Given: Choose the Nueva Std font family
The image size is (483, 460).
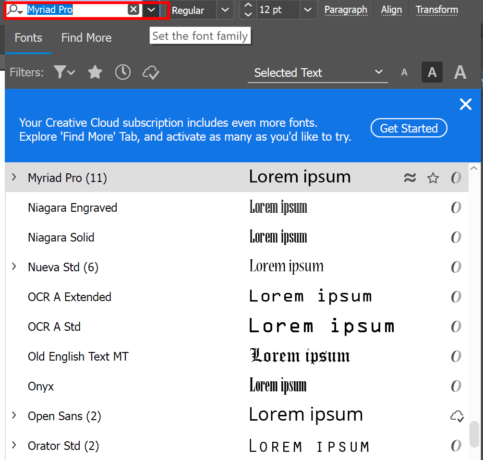Looking at the screenshot, I should pos(63,267).
